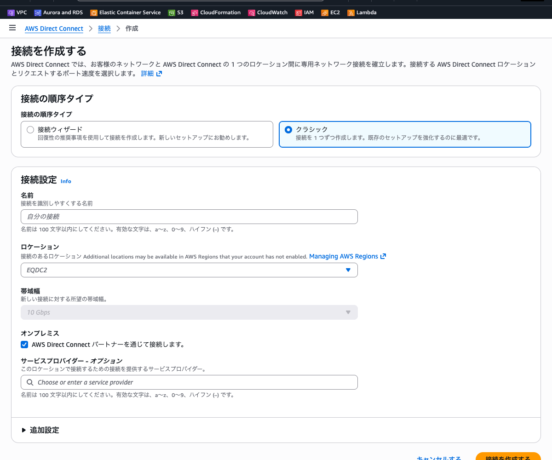This screenshot has width=552, height=460.
Task: Open the IAM shortcut icon
Action: tap(299, 13)
